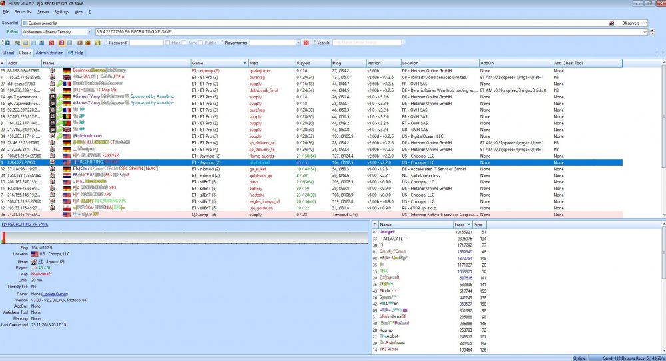Toggle the Save password checkbox
666x361 pixels.
[184, 43]
